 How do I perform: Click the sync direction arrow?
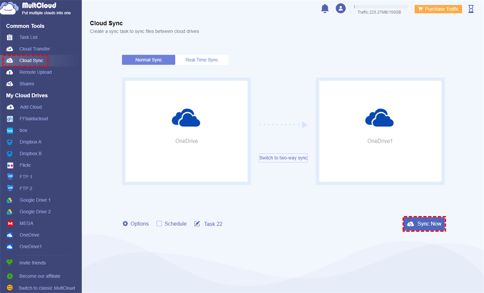[283, 125]
